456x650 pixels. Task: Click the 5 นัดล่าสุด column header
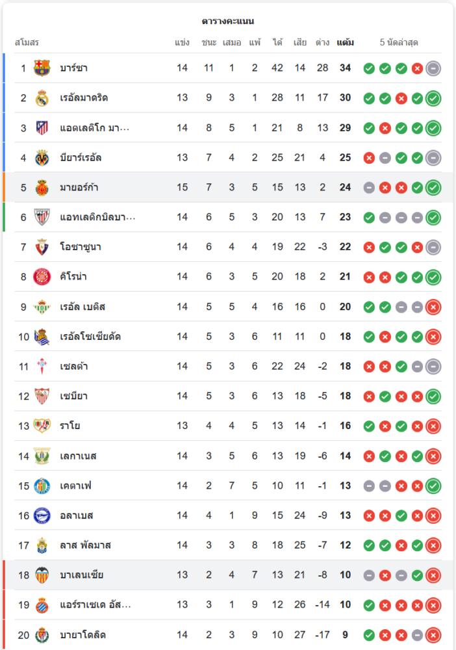[x=399, y=43]
